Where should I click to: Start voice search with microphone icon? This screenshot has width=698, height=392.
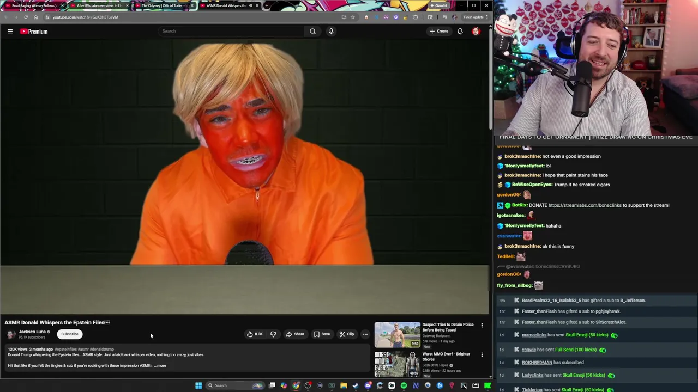point(331,31)
